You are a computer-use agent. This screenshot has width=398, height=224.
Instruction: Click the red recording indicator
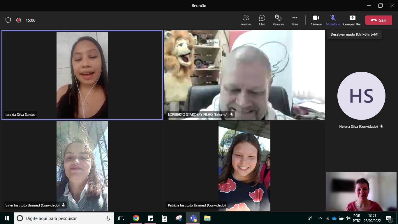[x=19, y=20]
